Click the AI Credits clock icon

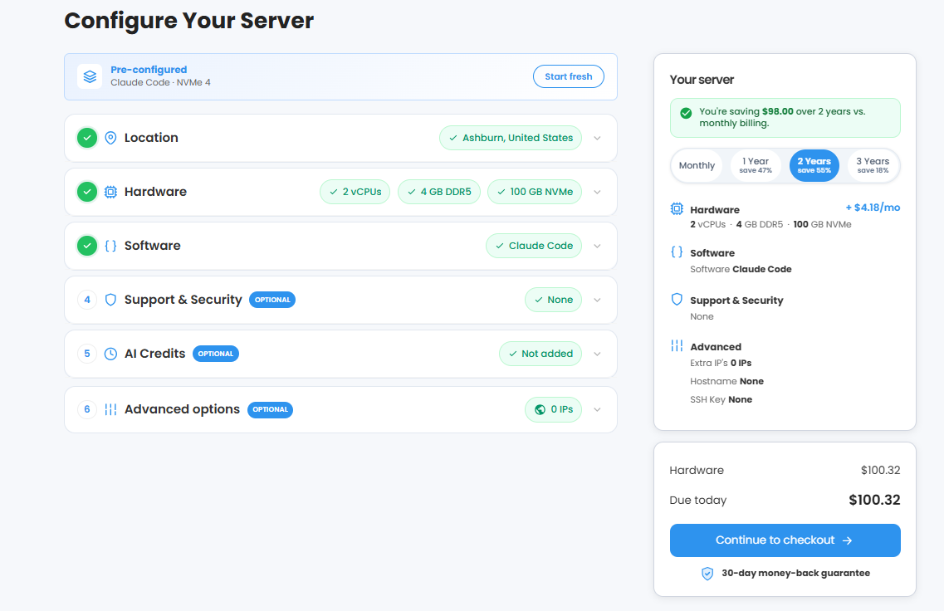(110, 354)
